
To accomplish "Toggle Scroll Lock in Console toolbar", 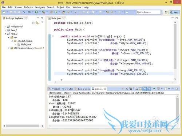I will click(x=141, y=89).
